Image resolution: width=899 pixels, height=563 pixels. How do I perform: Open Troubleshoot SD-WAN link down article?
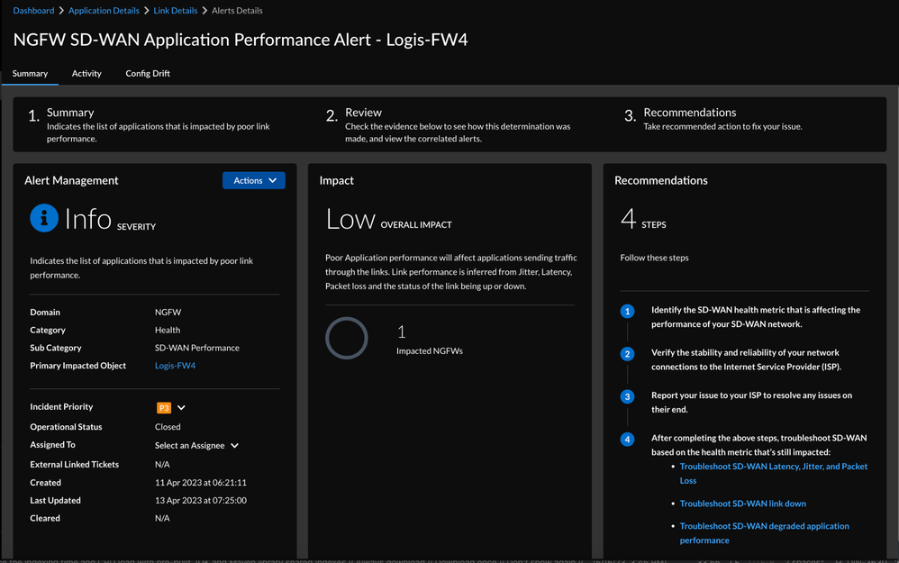742,504
